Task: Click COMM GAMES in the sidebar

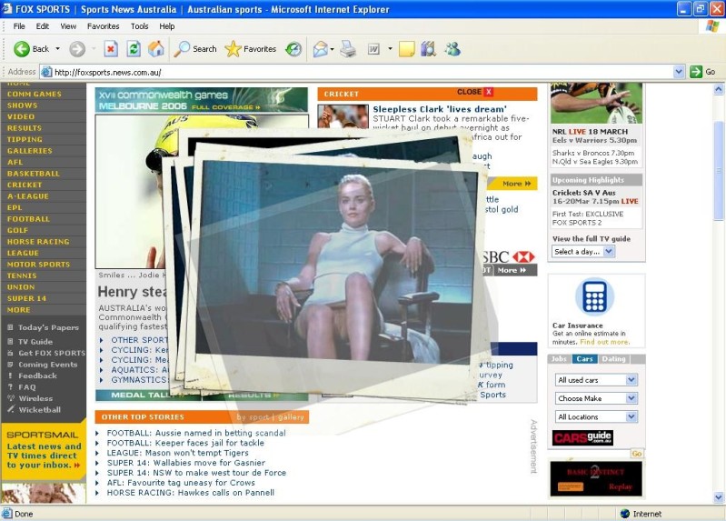Action: pyautogui.click(x=35, y=94)
